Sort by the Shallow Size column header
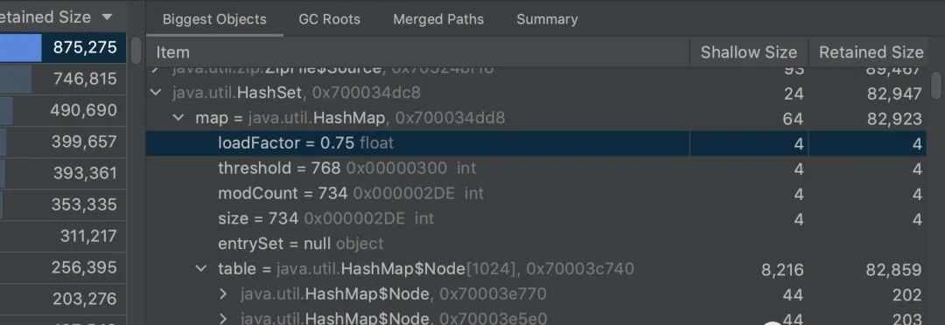This screenshot has width=945, height=325. point(748,52)
